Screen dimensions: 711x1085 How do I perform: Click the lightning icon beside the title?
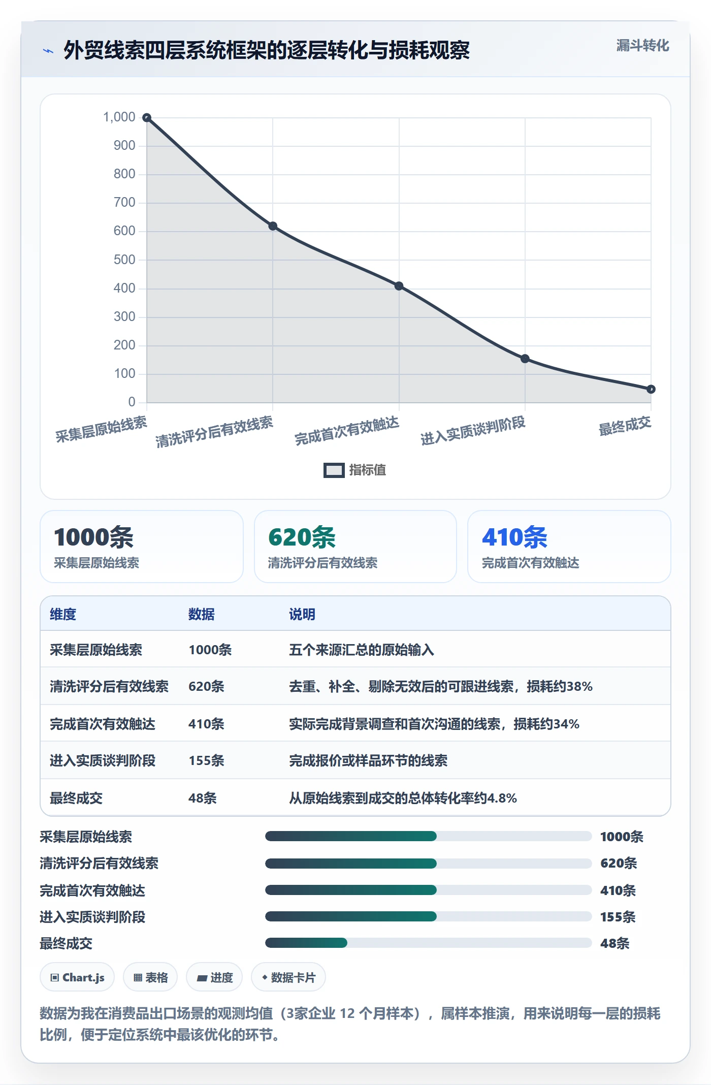[x=48, y=51]
